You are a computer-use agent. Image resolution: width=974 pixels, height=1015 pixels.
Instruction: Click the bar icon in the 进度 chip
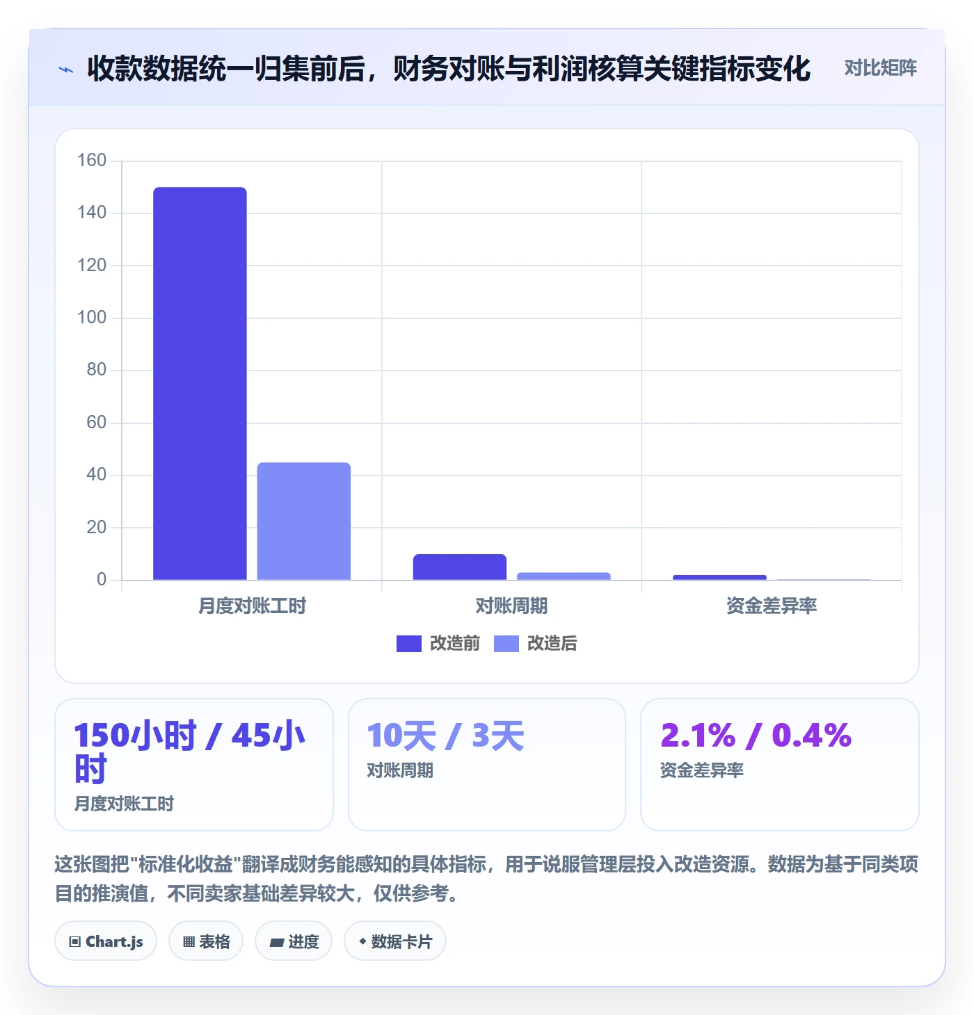pyautogui.click(x=277, y=943)
